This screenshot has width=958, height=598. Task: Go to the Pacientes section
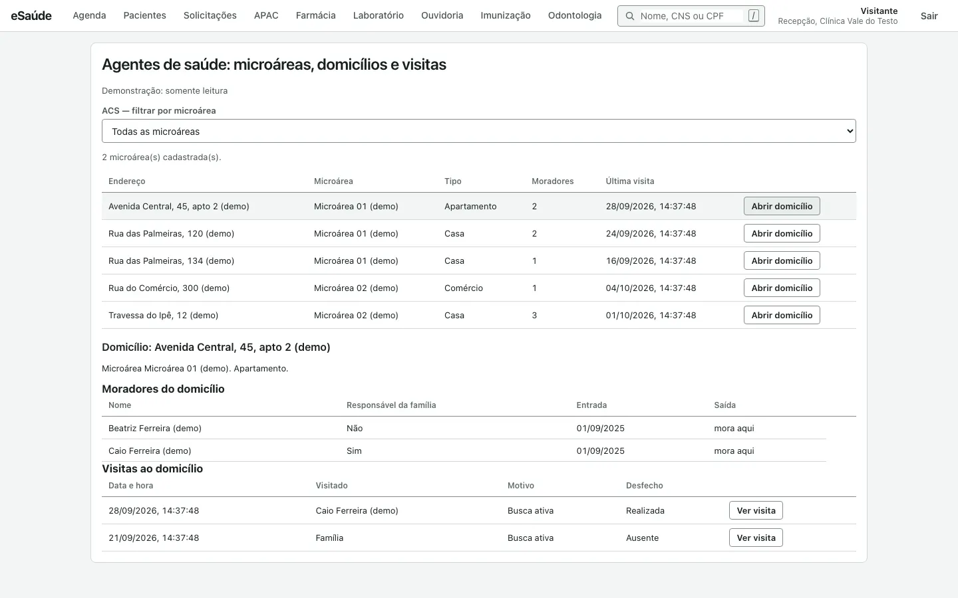(144, 15)
